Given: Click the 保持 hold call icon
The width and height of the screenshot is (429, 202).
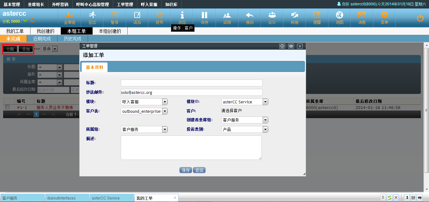Looking at the screenshot, I should coord(205,17).
